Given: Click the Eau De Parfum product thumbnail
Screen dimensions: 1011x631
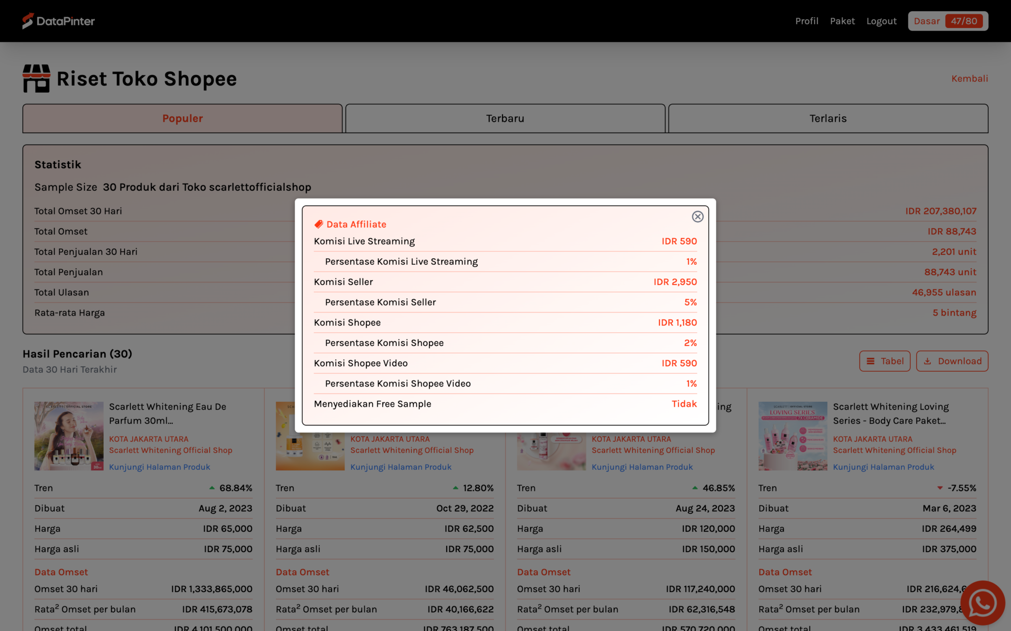Looking at the screenshot, I should point(69,436).
